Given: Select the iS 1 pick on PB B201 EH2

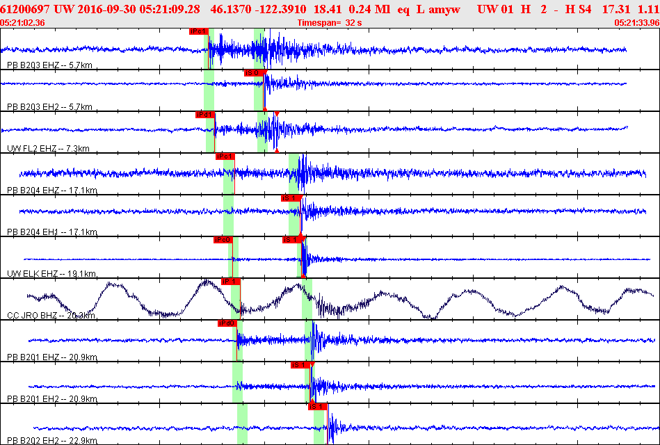Looking at the screenshot, I should [x=300, y=364].
